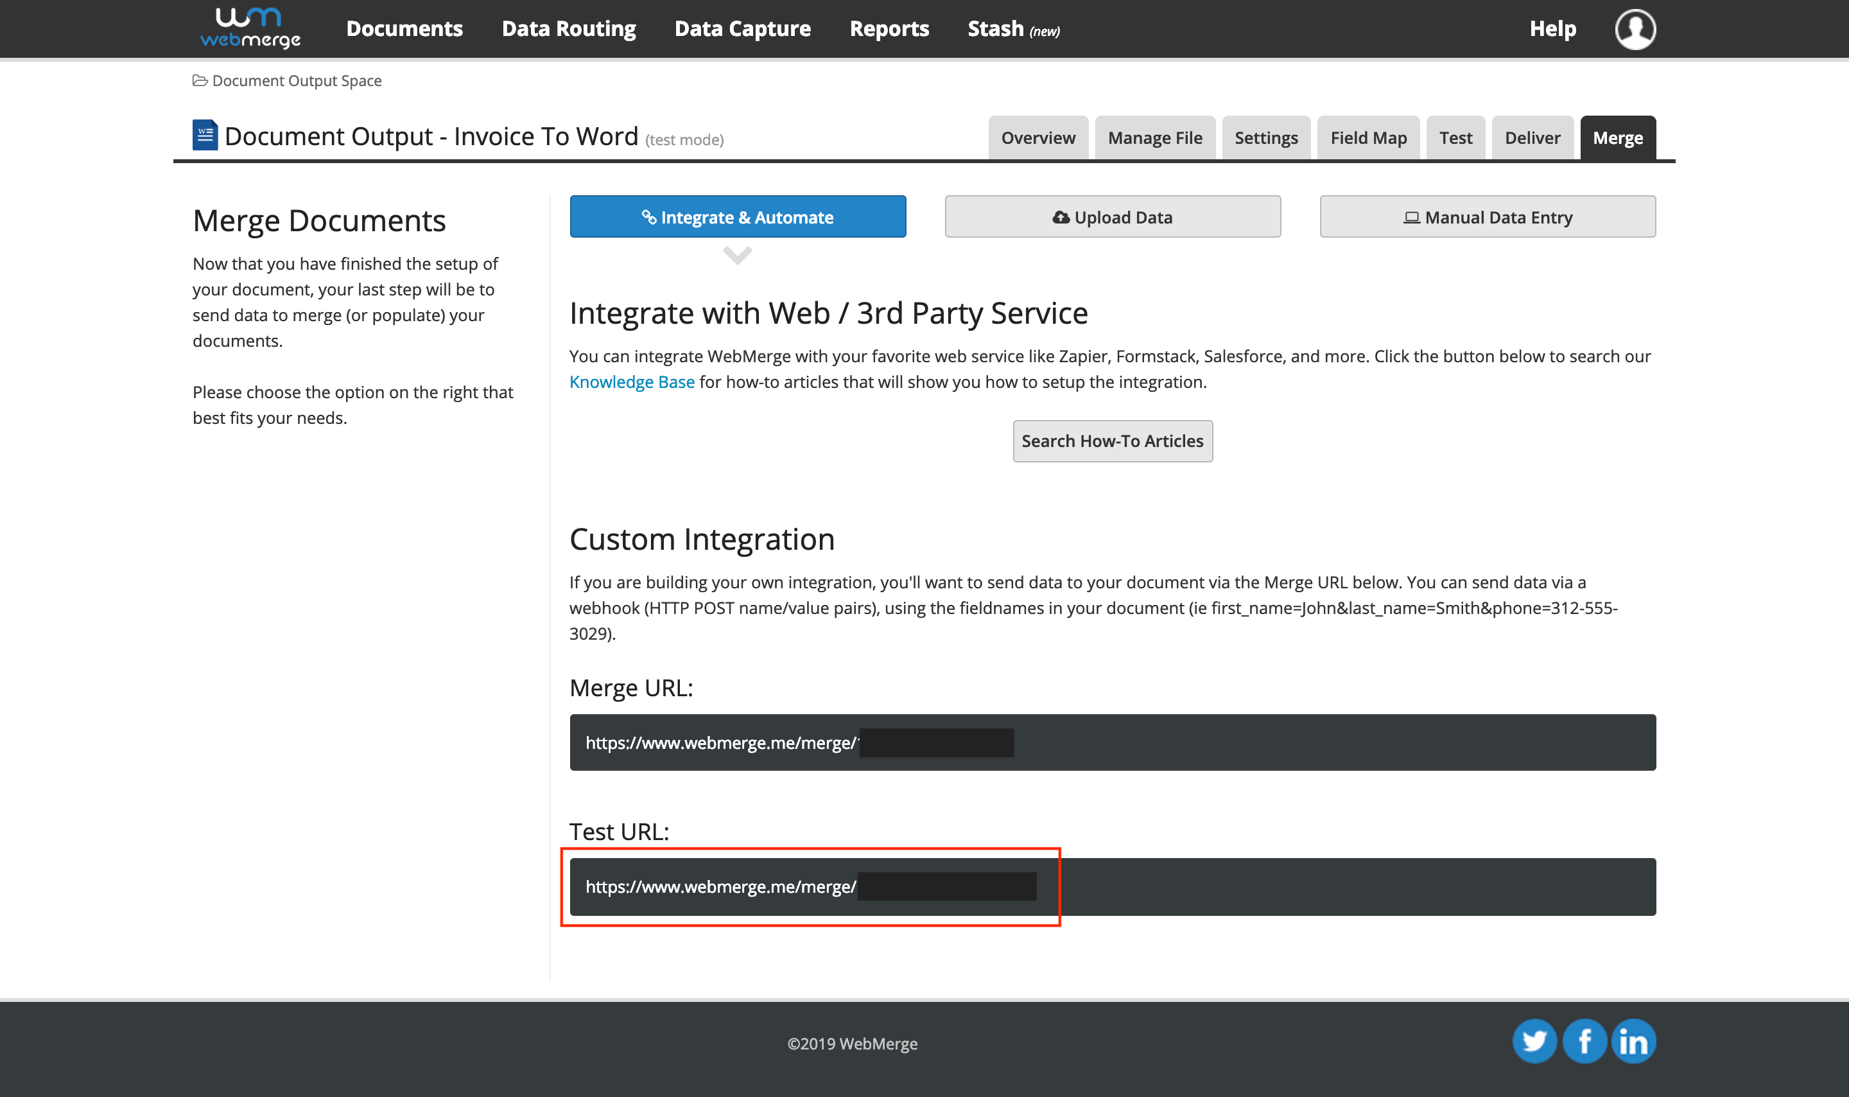1849x1097 pixels.
Task: Switch to the Test tab
Action: (x=1455, y=137)
